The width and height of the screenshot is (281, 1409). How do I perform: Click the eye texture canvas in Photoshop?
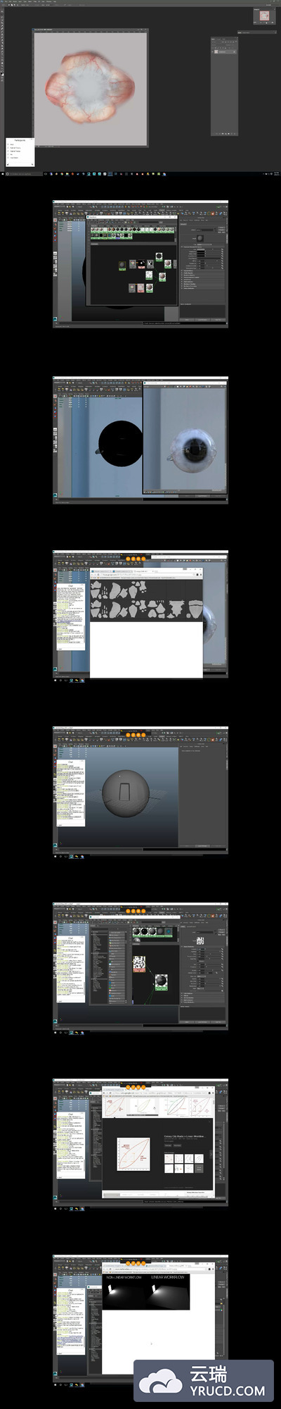pyautogui.click(x=91, y=88)
